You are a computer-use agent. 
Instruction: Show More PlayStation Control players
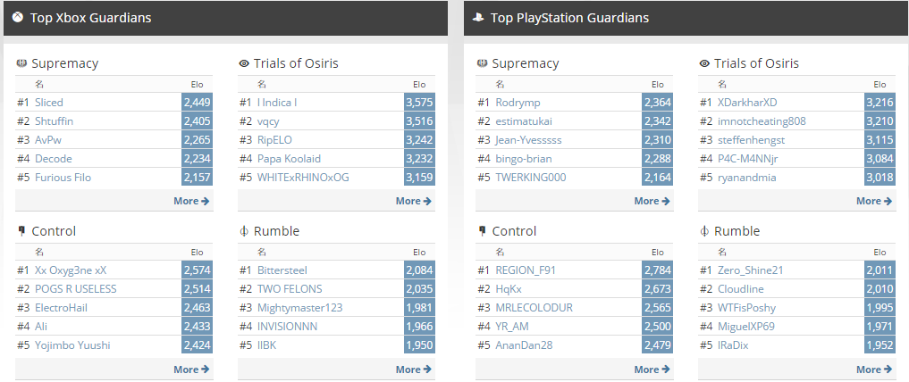(x=652, y=369)
